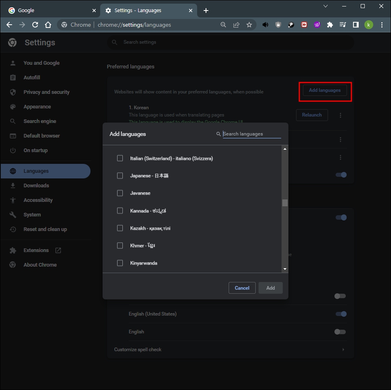Check the Japanese language checkbox
Viewport: 391px width, 390px height.
pos(120,176)
